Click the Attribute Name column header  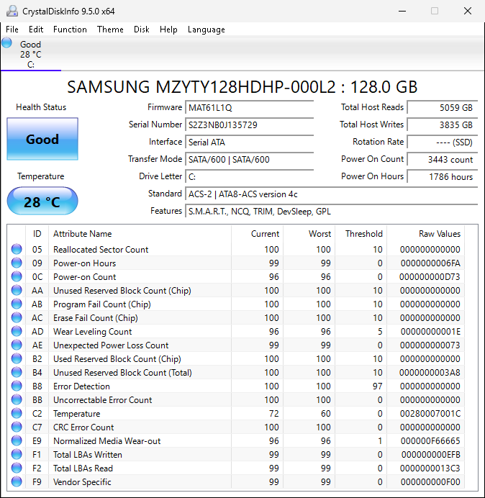[x=140, y=234]
